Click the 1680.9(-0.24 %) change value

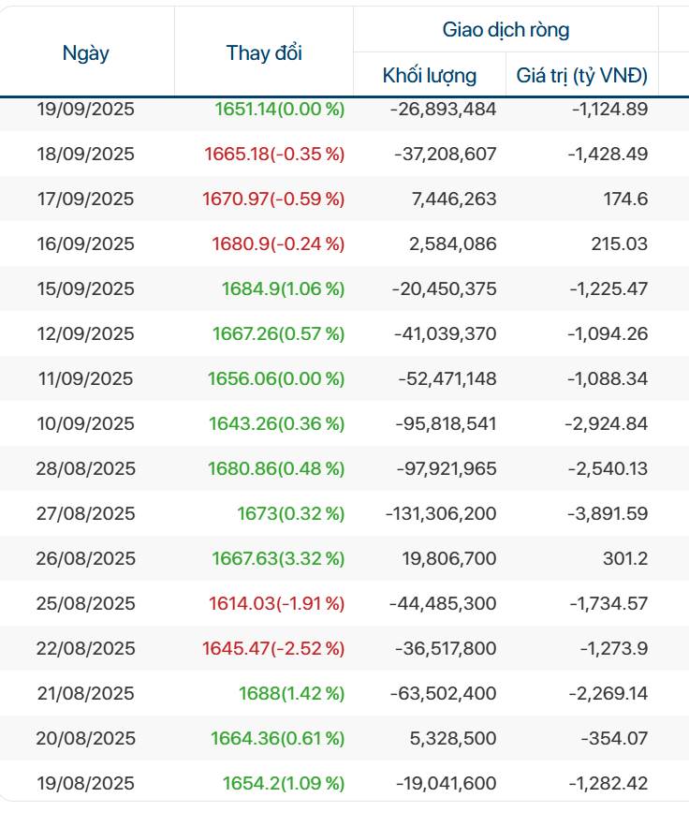pos(278,244)
